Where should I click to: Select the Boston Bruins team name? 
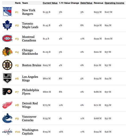(x=32, y=65)
